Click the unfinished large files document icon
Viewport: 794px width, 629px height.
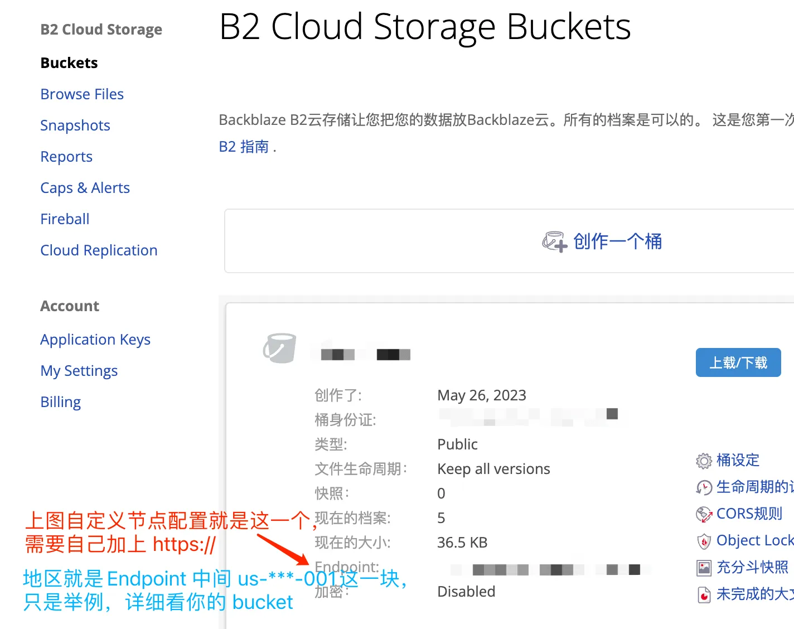pyautogui.click(x=704, y=594)
